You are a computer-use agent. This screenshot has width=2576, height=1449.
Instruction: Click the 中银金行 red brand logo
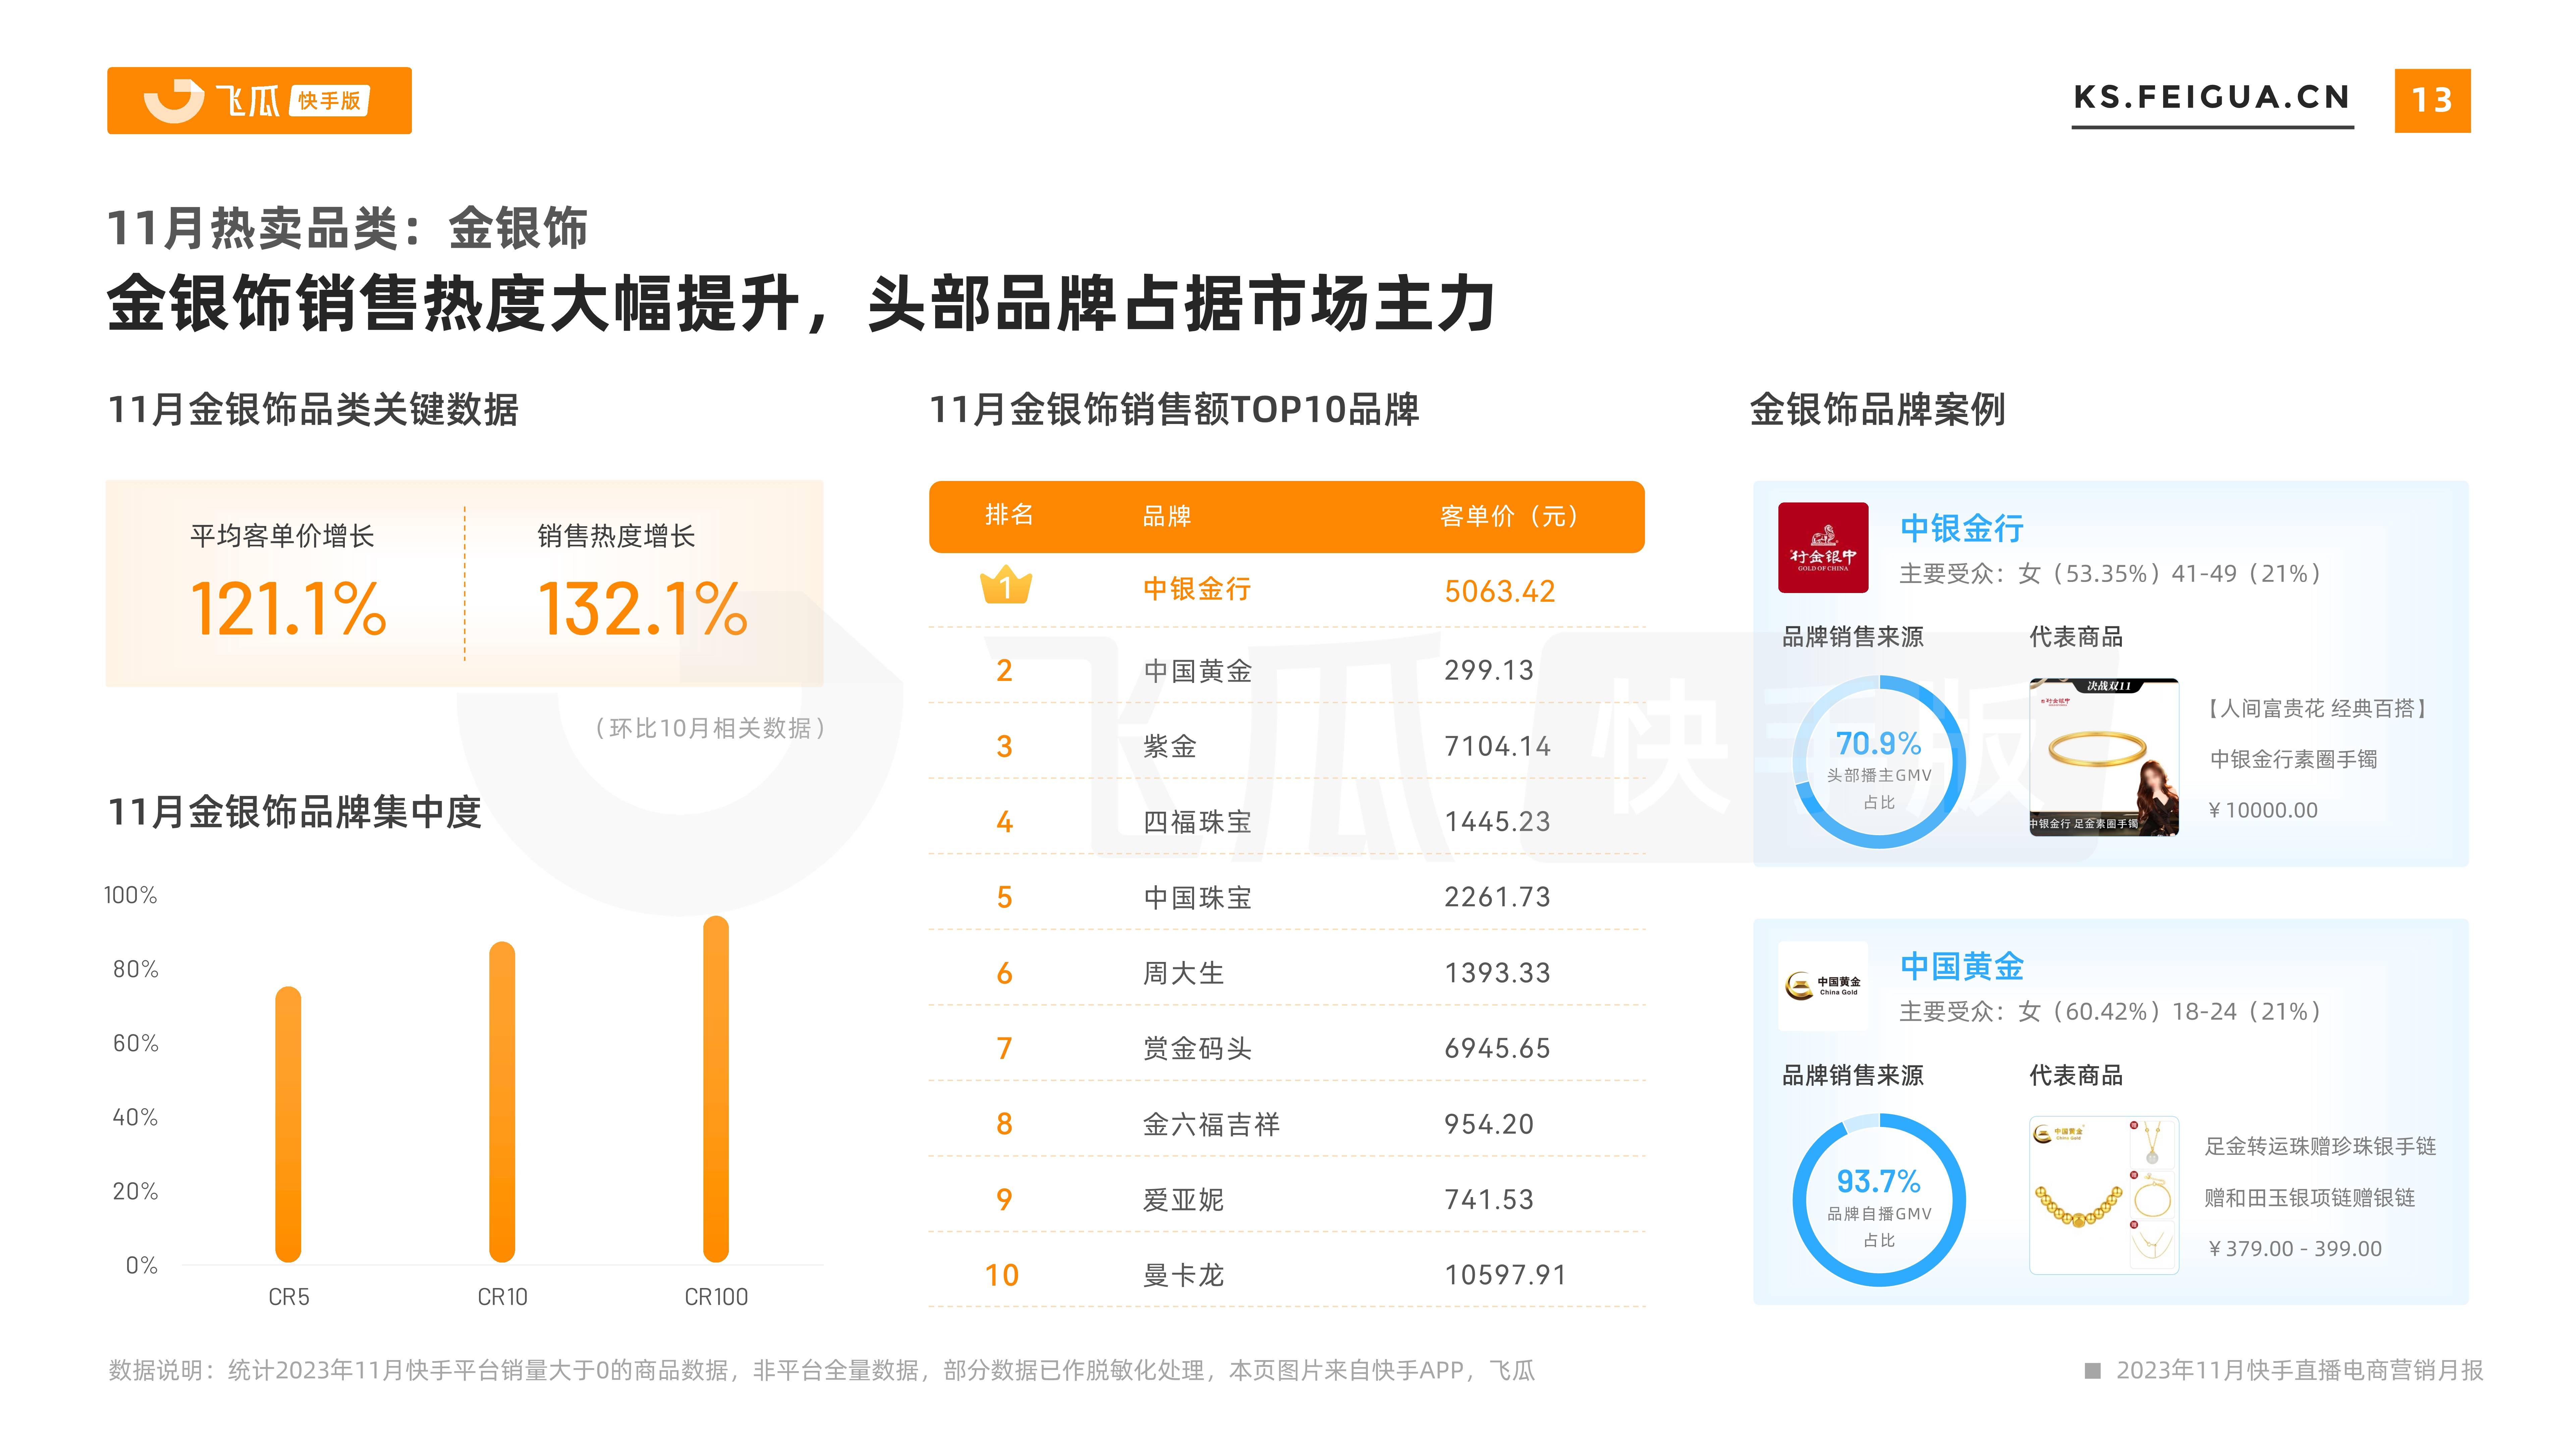(1823, 548)
